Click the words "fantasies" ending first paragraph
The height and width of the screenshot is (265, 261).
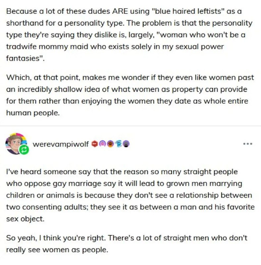[x=25, y=58]
